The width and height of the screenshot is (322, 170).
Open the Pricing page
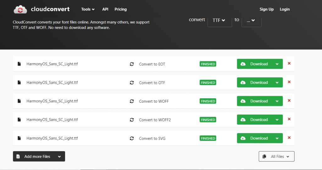click(120, 9)
